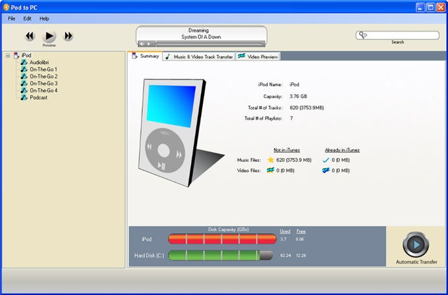The image size is (448, 295).
Task: Collapse the iPod tree node
Action: 8,55
